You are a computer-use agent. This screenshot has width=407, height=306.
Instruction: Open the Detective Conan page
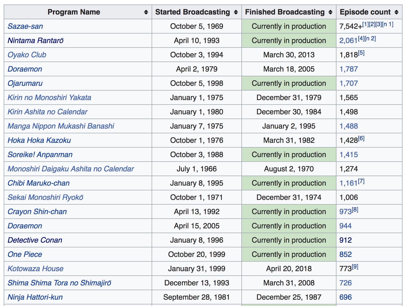click(x=35, y=240)
